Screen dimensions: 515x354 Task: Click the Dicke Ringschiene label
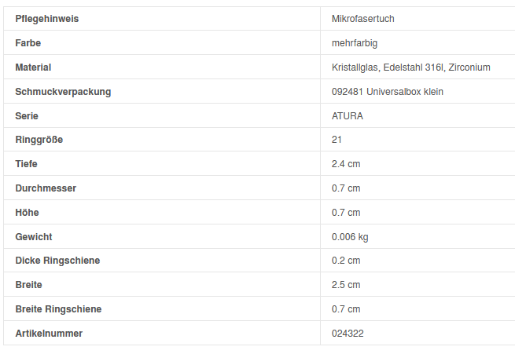(57, 261)
